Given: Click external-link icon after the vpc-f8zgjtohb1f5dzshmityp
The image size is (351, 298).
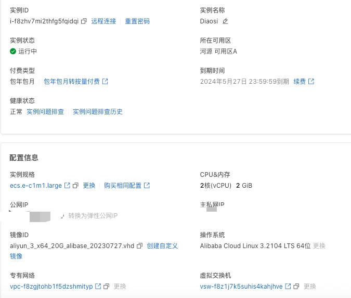Looking at the screenshot, I should tap(98, 287).
